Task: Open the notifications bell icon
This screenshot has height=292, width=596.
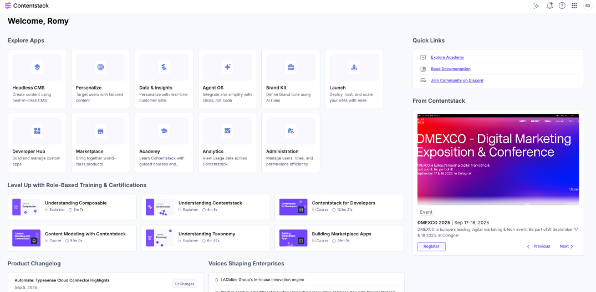Action: (549, 6)
